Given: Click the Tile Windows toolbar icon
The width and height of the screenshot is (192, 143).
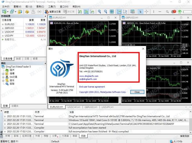Looking at the screenshot, I should point(112,12).
